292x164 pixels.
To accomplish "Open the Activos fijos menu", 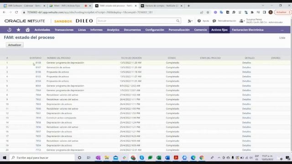I will (x=219, y=30).
